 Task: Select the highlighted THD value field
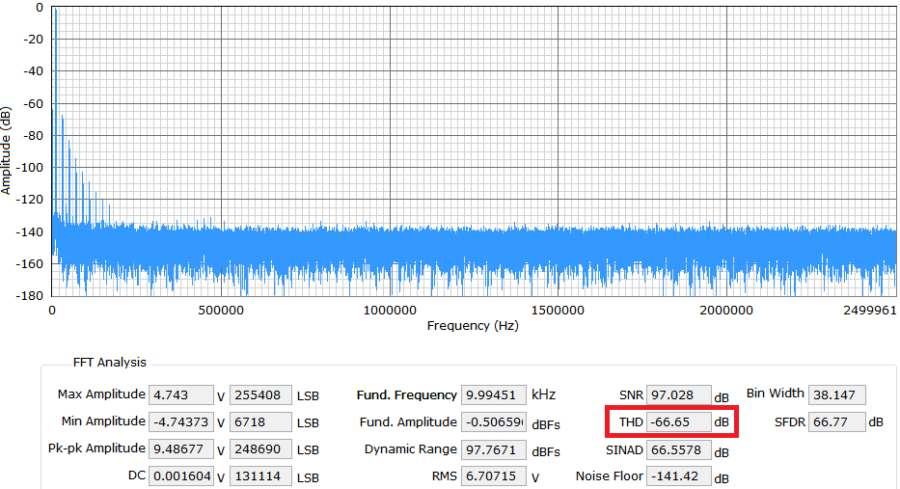pos(678,421)
